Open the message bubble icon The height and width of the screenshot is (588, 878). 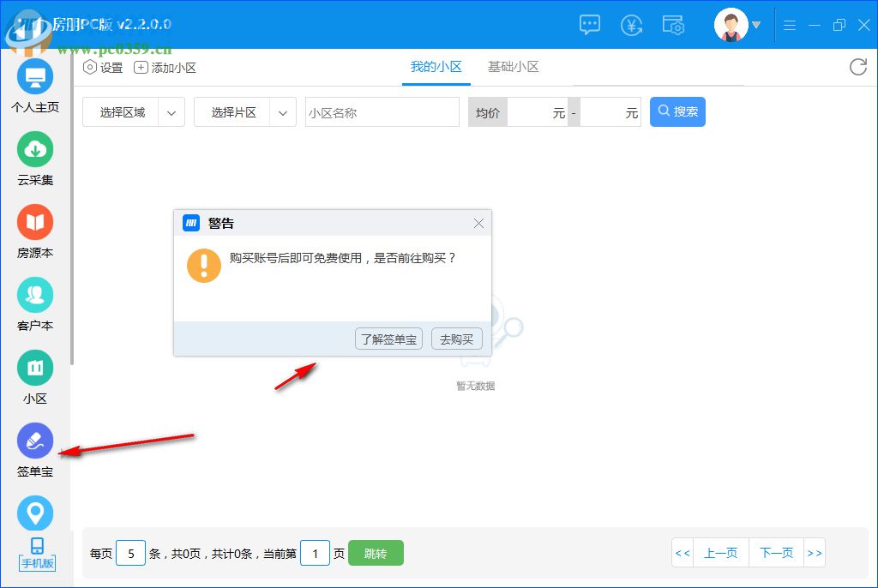589,25
